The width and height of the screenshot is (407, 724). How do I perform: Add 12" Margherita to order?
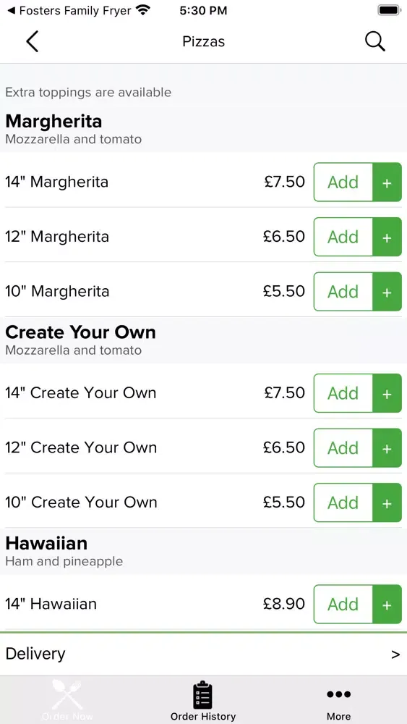coord(343,237)
